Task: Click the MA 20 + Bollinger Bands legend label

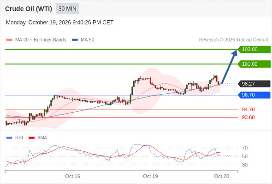Action: (x=41, y=40)
